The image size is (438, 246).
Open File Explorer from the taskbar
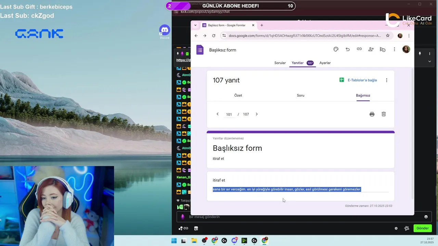pos(194,241)
